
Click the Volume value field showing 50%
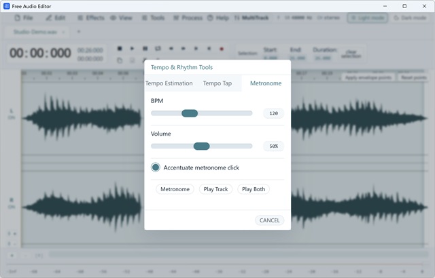[273, 146]
